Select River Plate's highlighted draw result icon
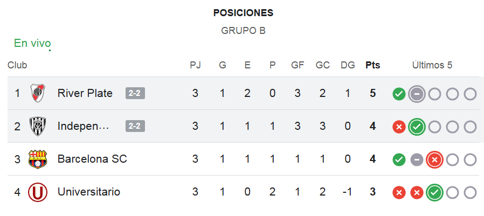 tap(417, 94)
